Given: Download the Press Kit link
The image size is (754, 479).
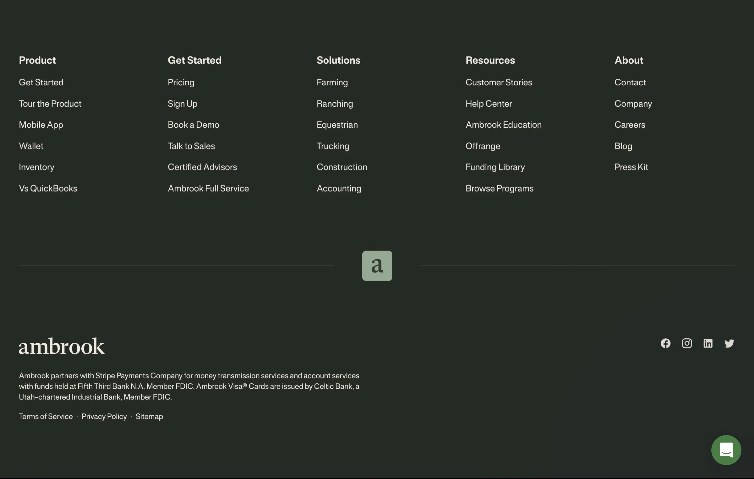Looking at the screenshot, I should 631,167.
